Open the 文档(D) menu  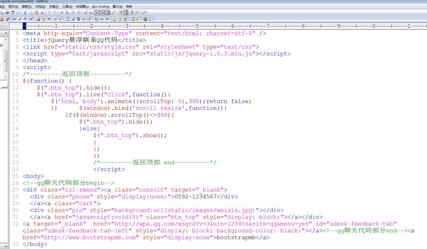point(40,6)
